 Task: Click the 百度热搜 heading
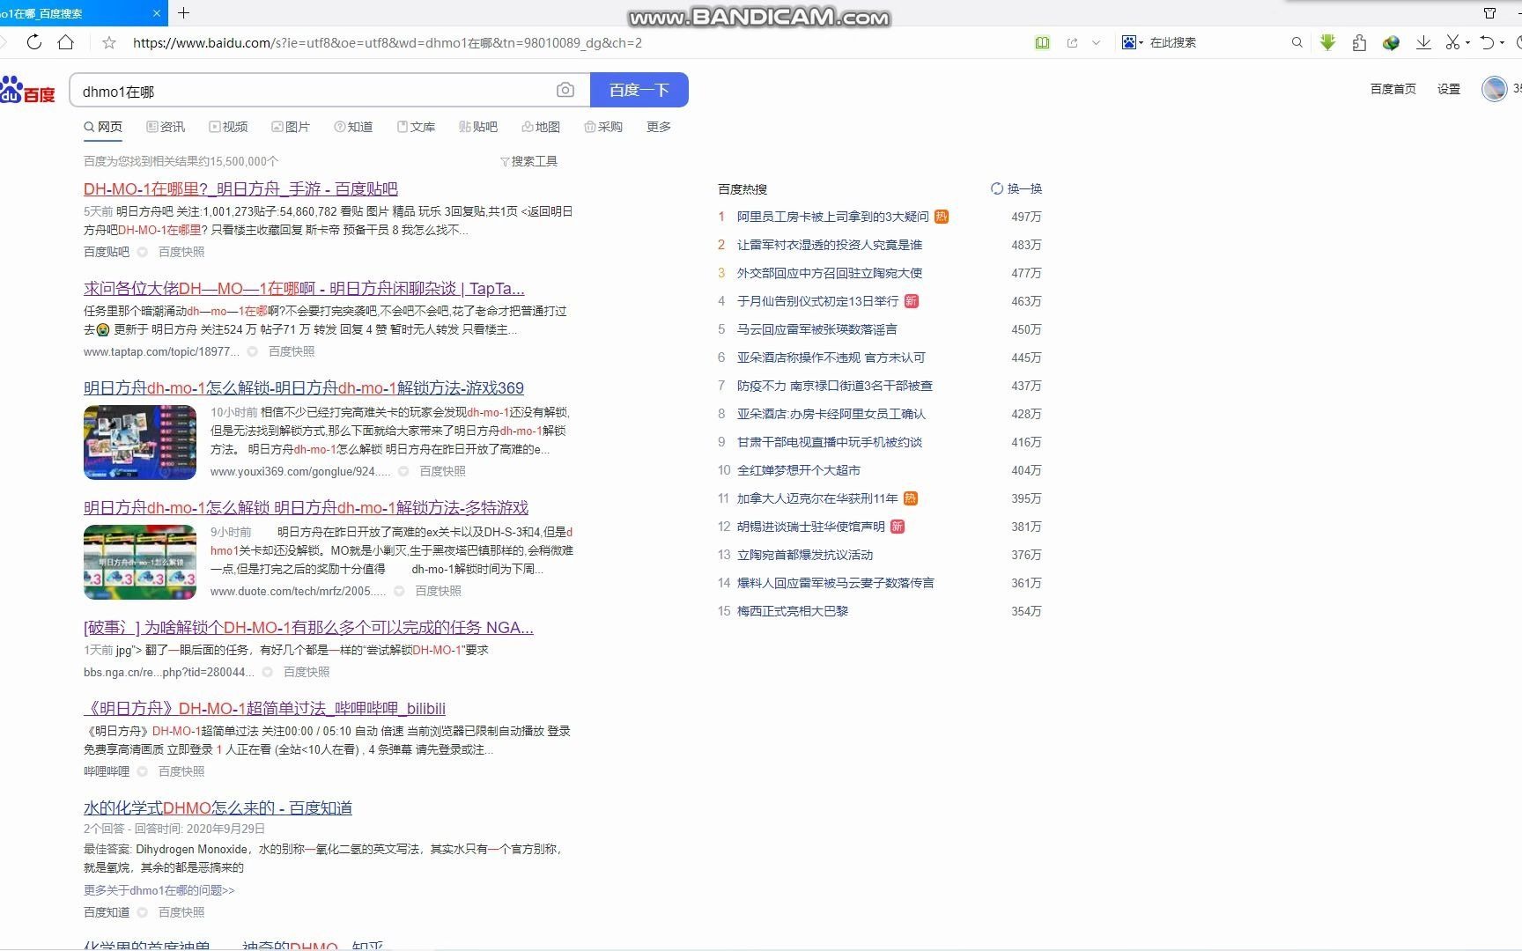click(x=743, y=188)
